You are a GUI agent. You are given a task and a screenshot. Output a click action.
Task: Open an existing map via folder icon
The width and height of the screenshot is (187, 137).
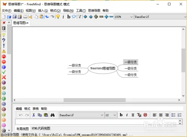(9, 16)
